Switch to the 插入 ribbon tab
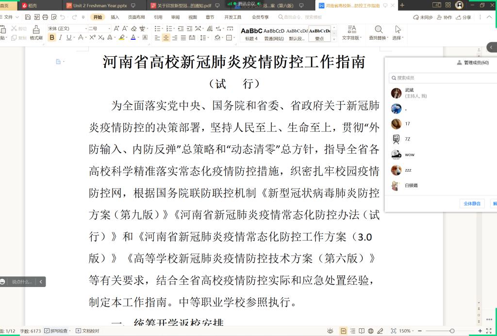Image resolution: width=497 pixels, height=336 pixels. click(115, 17)
